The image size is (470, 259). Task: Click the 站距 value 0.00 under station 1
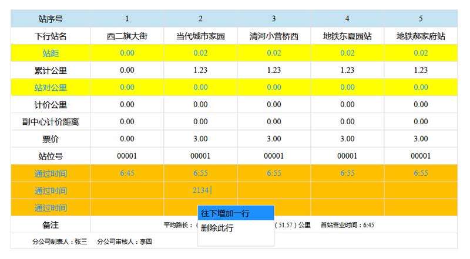click(127, 53)
